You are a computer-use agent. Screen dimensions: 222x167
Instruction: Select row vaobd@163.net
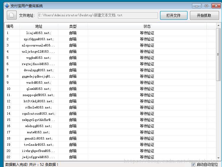pos(110,82)
